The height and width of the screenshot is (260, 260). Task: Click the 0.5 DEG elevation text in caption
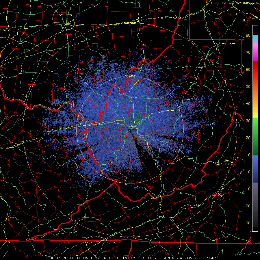coord(147,258)
